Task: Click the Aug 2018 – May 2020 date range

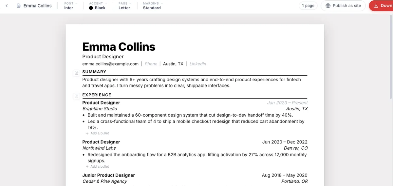Action: coord(285,175)
